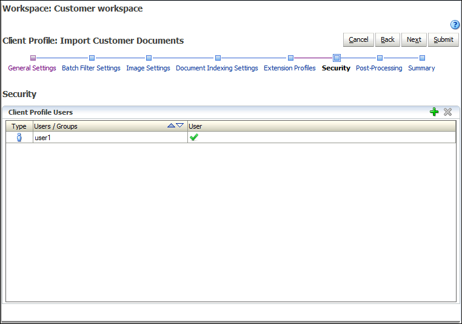The image size is (462, 324).
Task: Click the Back button
Action: coord(387,39)
